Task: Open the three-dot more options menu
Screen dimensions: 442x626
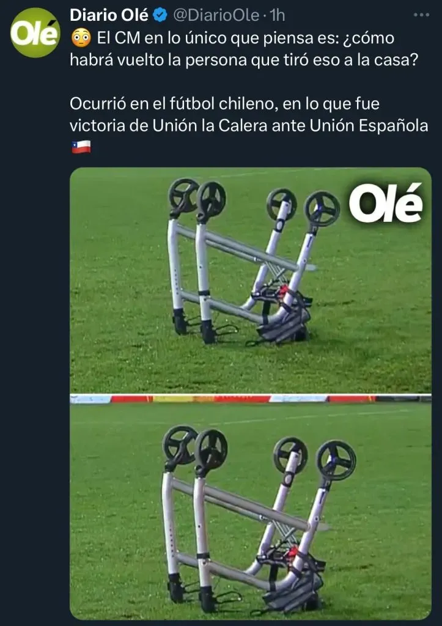Action: pos(421,15)
